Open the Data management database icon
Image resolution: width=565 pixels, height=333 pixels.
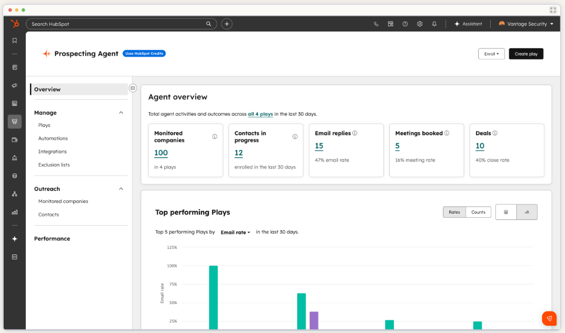click(15, 176)
